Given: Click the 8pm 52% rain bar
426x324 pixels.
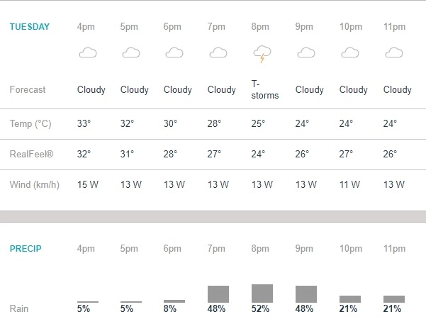Looking at the screenshot, I should pyautogui.click(x=262, y=294).
